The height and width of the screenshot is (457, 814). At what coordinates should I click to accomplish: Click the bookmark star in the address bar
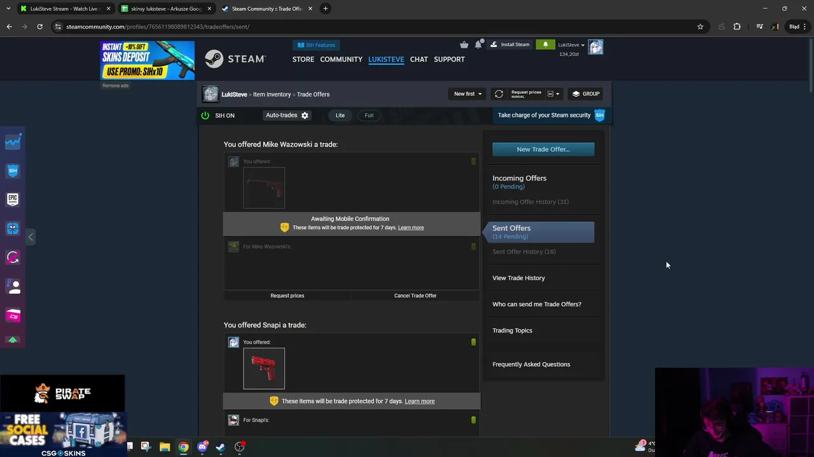(x=700, y=27)
